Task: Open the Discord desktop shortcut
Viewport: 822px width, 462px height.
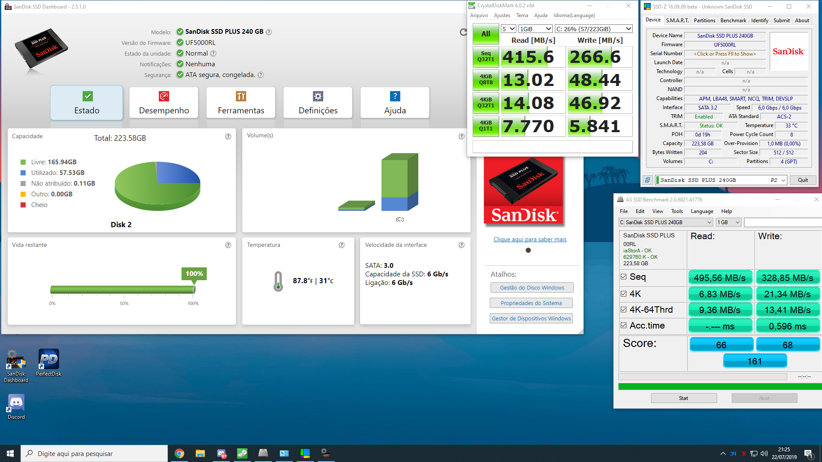Action: pyautogui.click(x=16, y=407)
